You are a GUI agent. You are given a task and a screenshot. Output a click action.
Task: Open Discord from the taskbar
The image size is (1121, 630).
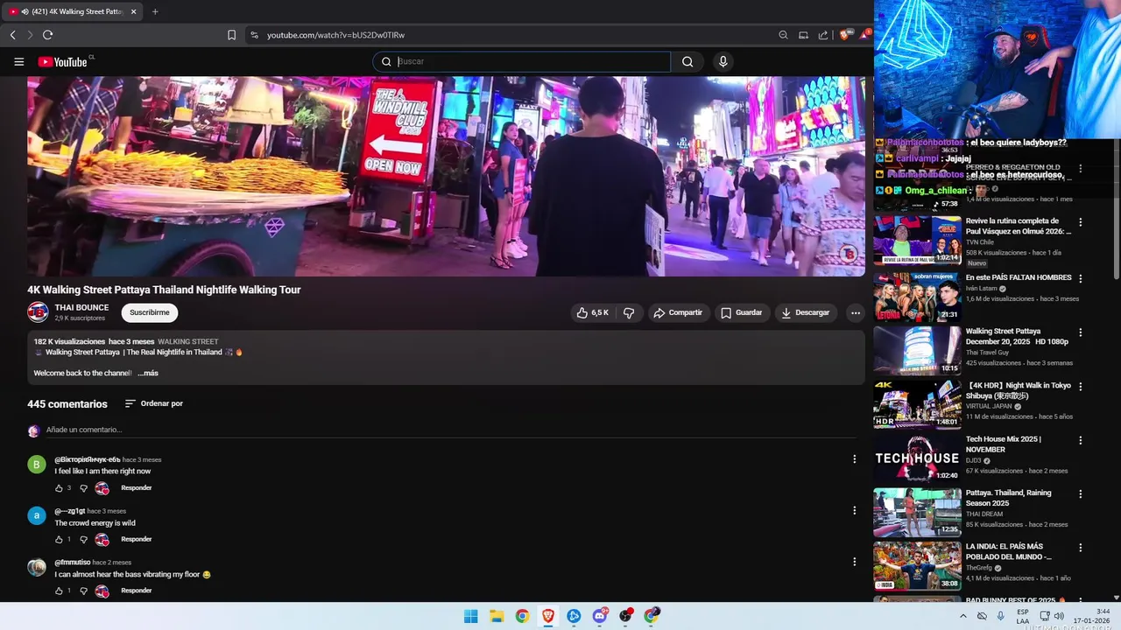pyautogui.click(x=600, y=616)
